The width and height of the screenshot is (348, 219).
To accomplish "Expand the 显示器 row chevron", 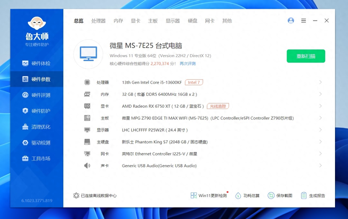I will coord(320,130).
